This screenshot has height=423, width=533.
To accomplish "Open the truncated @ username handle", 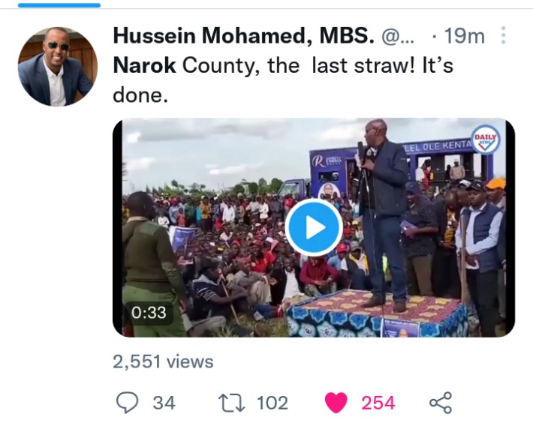I will (398, 36).
